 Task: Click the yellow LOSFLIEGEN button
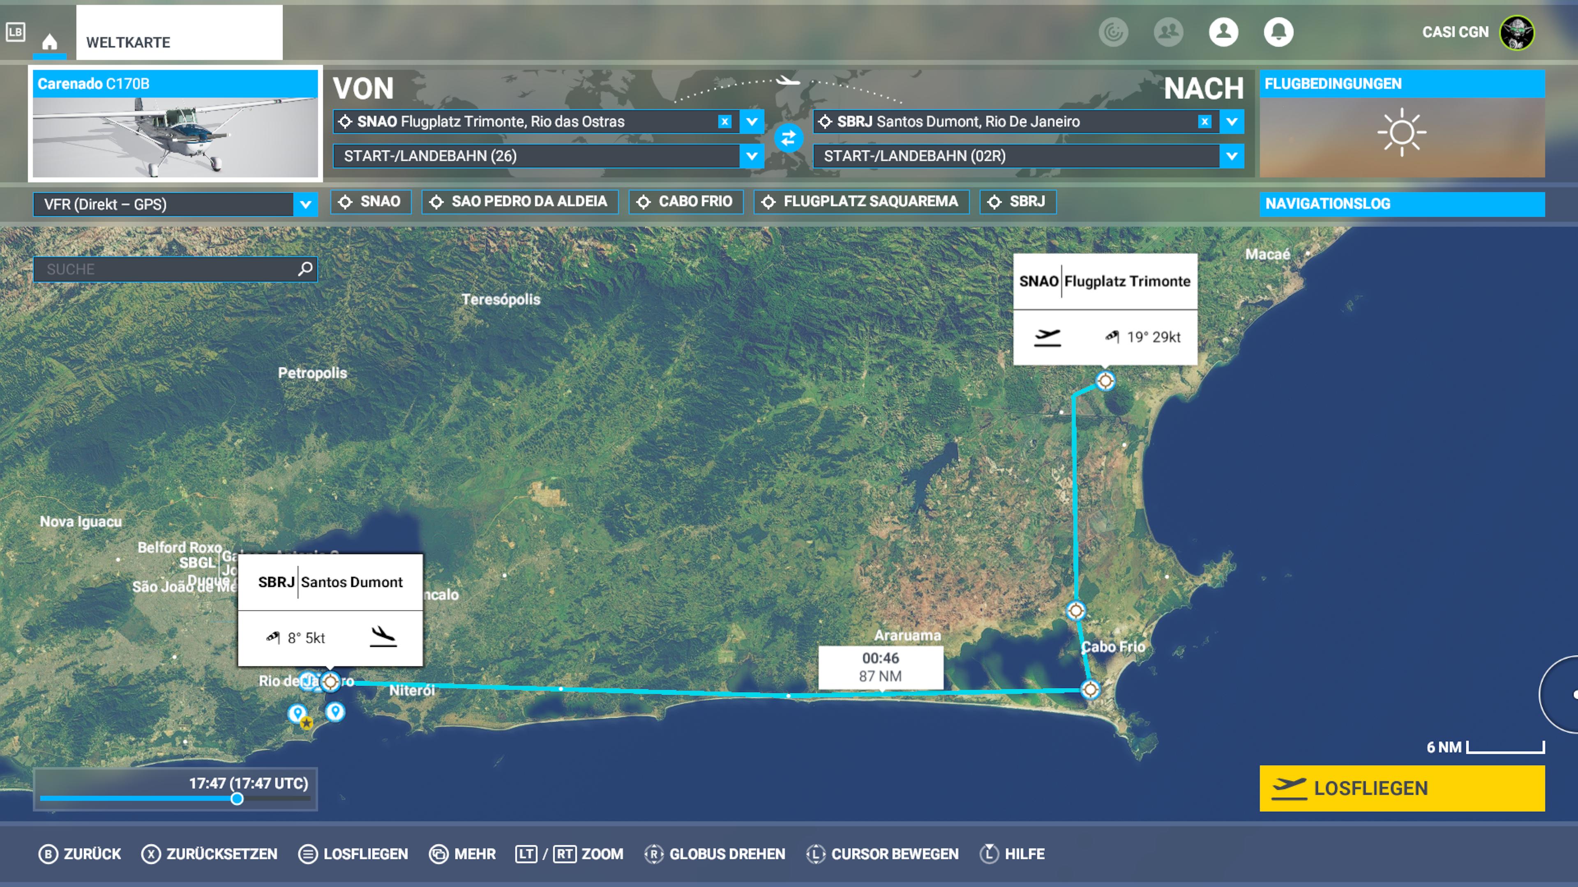(1402, 788)
